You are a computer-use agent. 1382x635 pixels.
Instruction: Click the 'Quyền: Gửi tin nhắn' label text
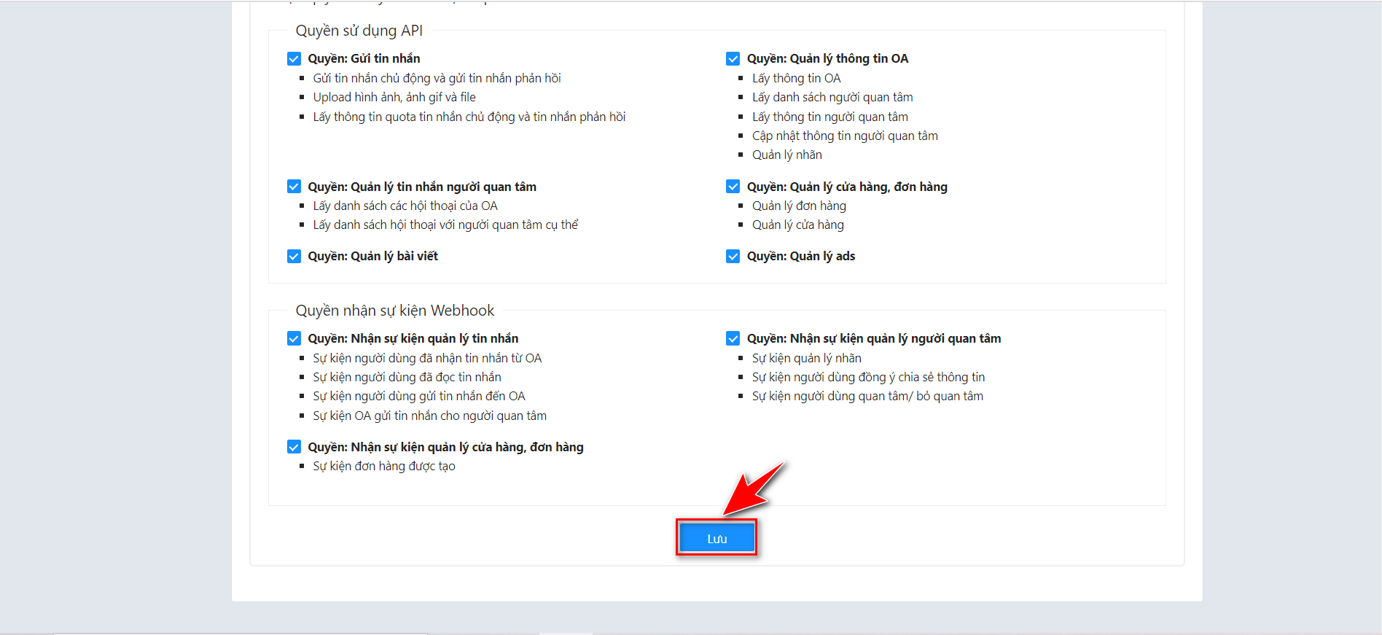[364, 59]
